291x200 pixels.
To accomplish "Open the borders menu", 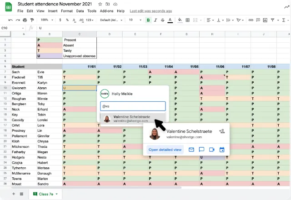I will click(x=188, y=20).
